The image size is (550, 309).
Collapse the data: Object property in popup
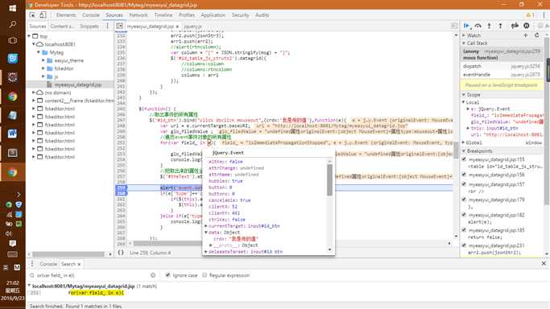206,233
